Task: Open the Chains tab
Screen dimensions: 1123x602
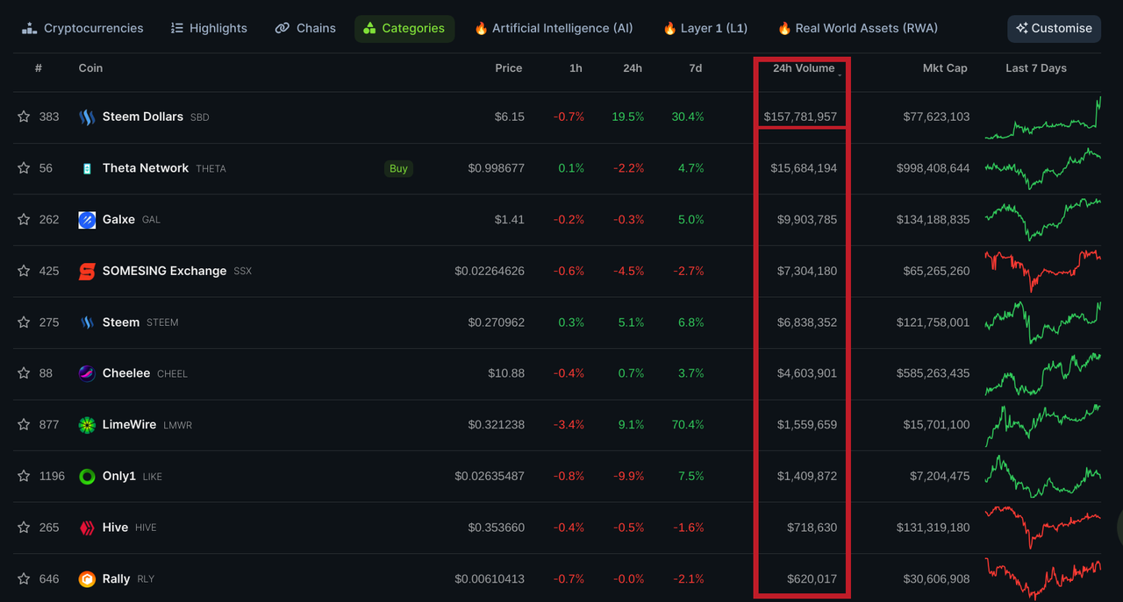Action: click(x=305, y=28)
